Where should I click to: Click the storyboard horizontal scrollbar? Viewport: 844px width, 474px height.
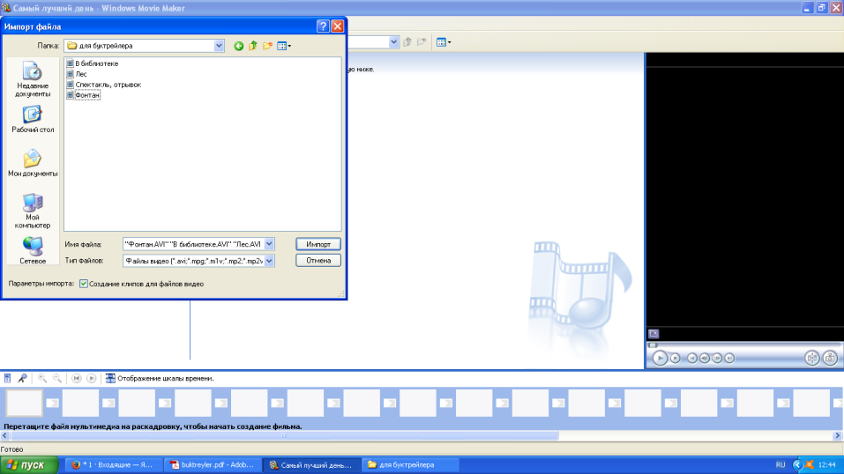tap(284, 436)
